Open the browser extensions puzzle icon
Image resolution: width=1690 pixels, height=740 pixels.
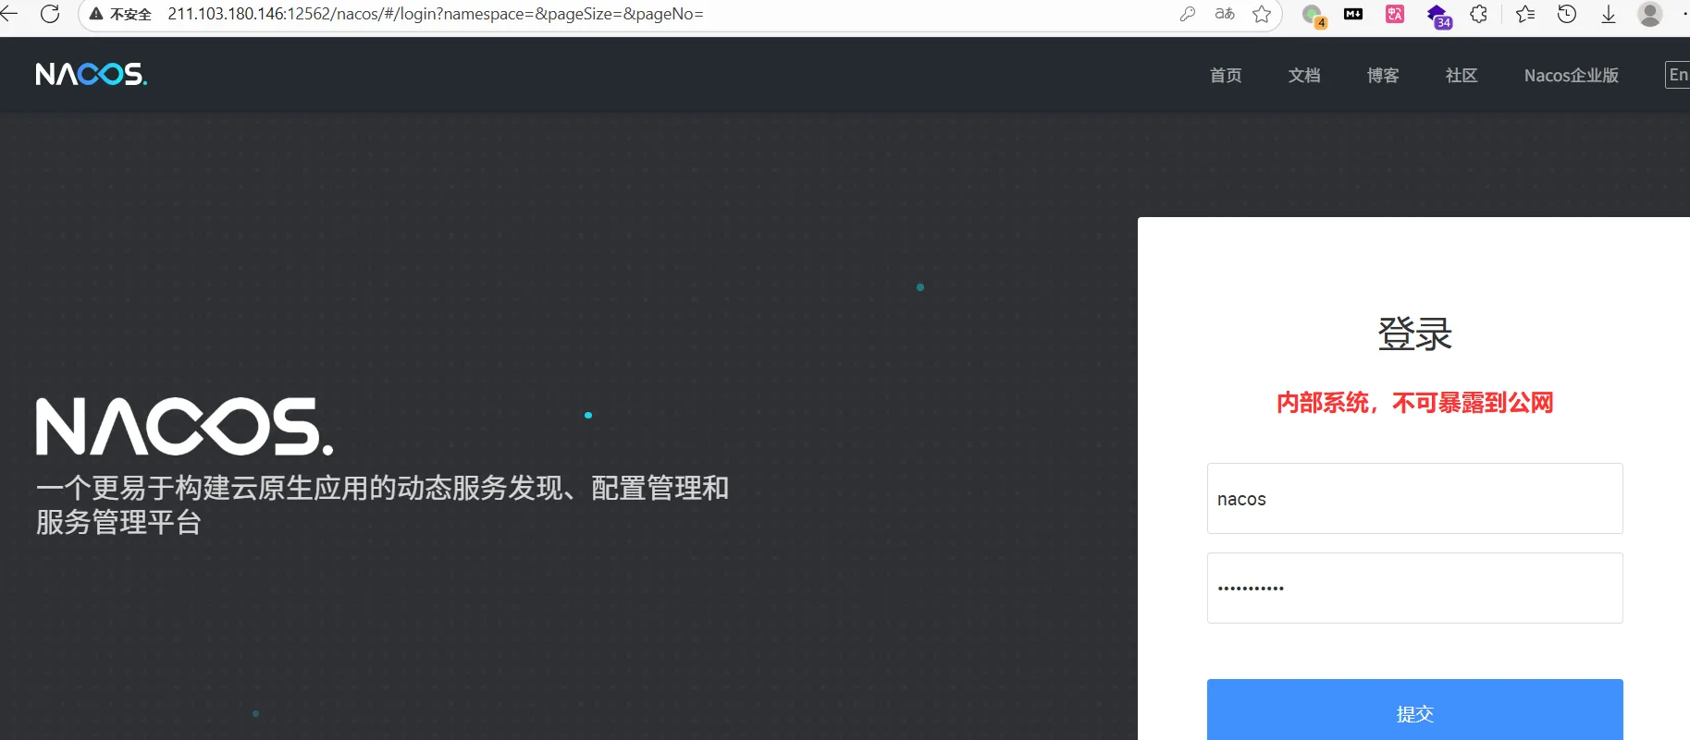pyautogui.click(x=1479, y=14)
